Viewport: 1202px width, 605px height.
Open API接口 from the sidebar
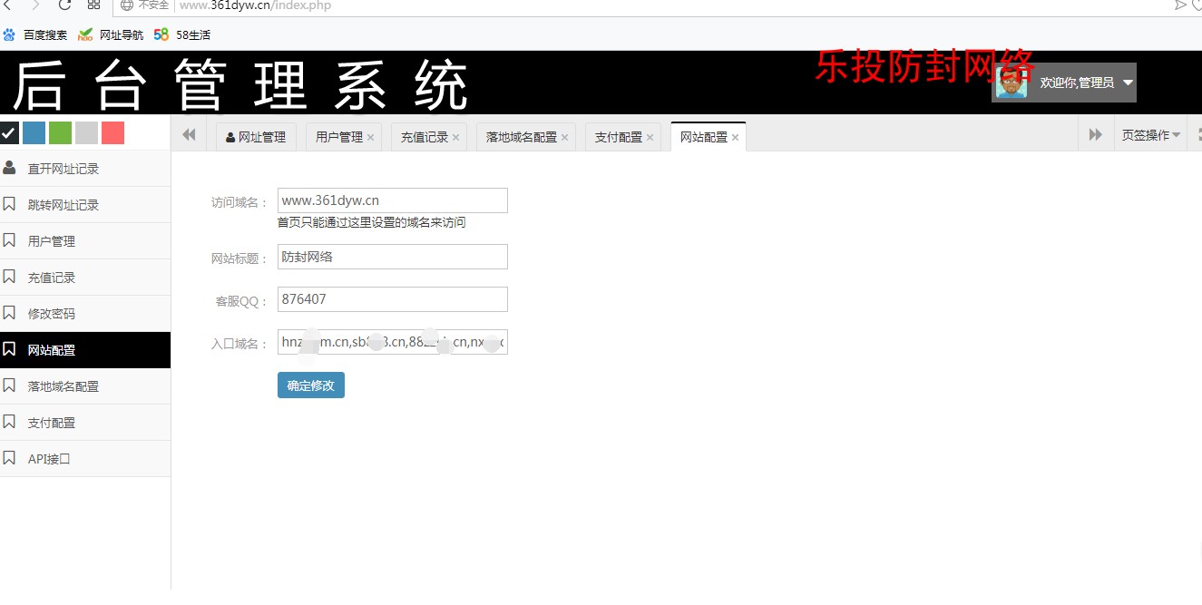click(49, 459)
